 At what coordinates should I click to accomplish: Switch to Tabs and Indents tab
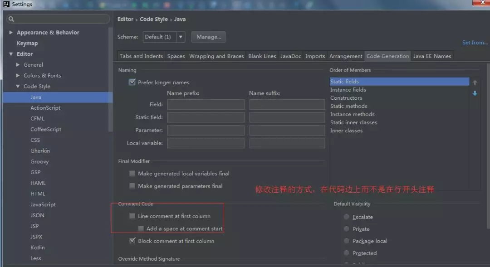point(141,56)
